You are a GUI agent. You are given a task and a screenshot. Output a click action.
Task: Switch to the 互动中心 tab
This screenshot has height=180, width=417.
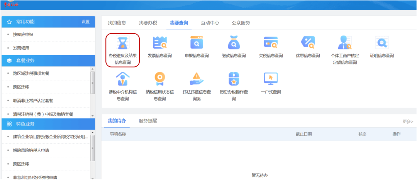pos(210,23)
